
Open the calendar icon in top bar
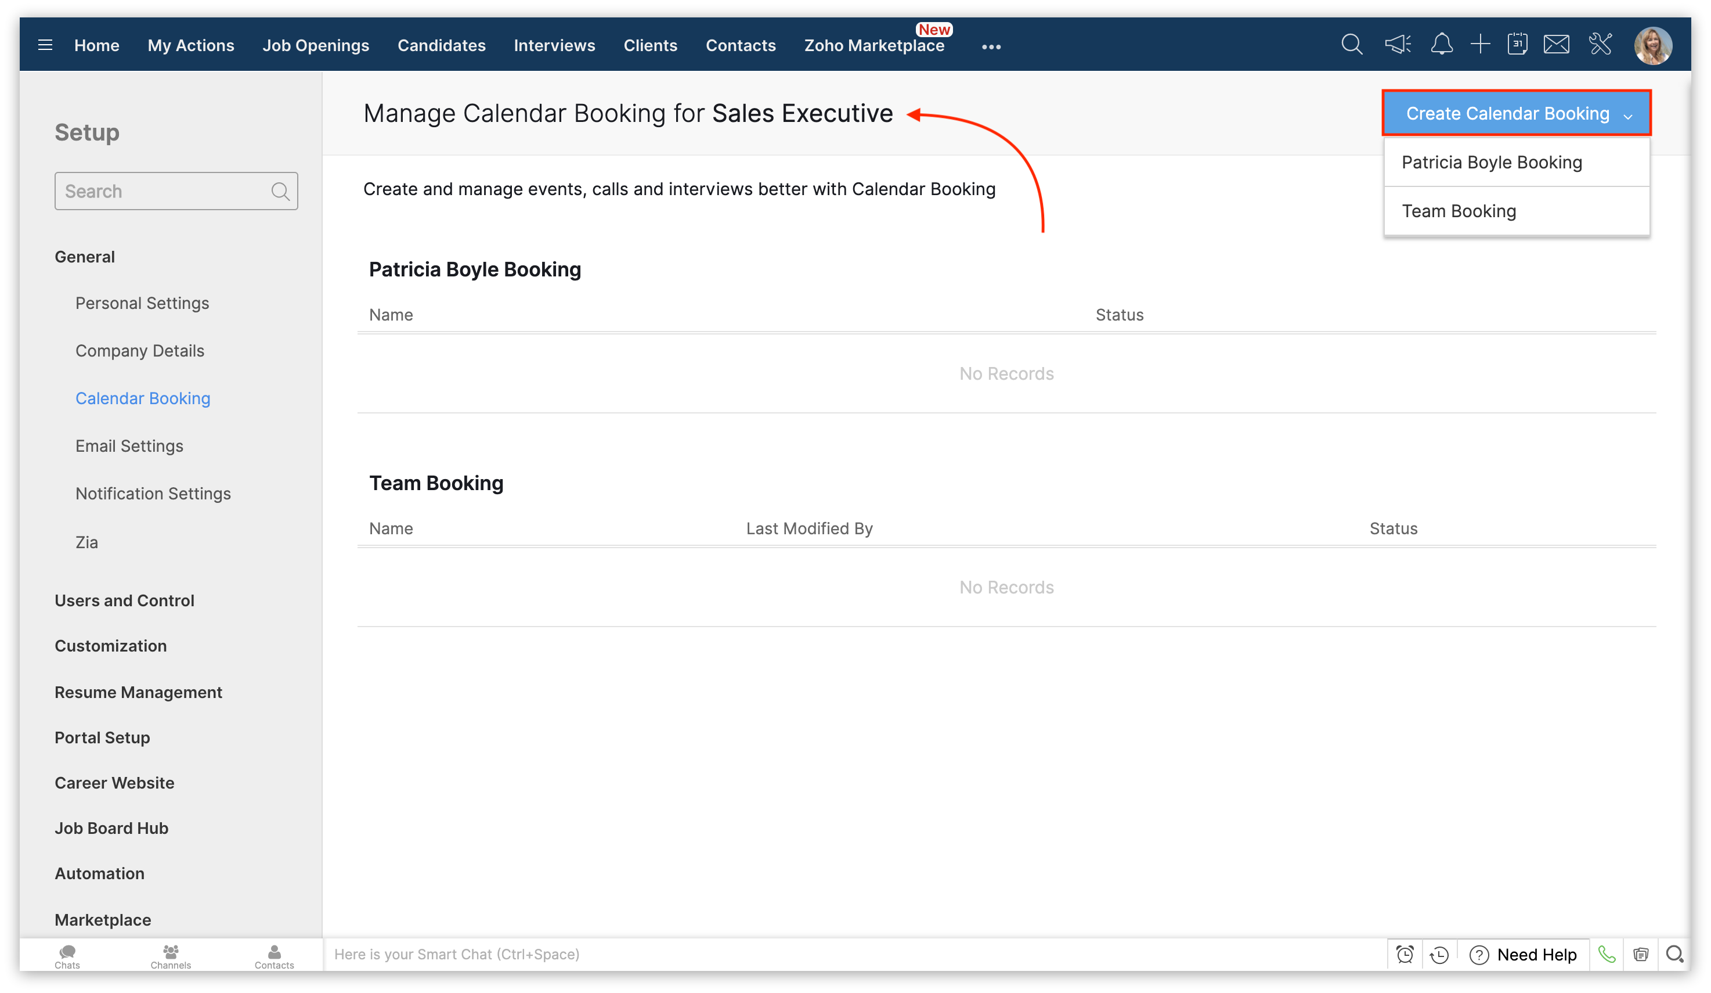point(1517,45)
